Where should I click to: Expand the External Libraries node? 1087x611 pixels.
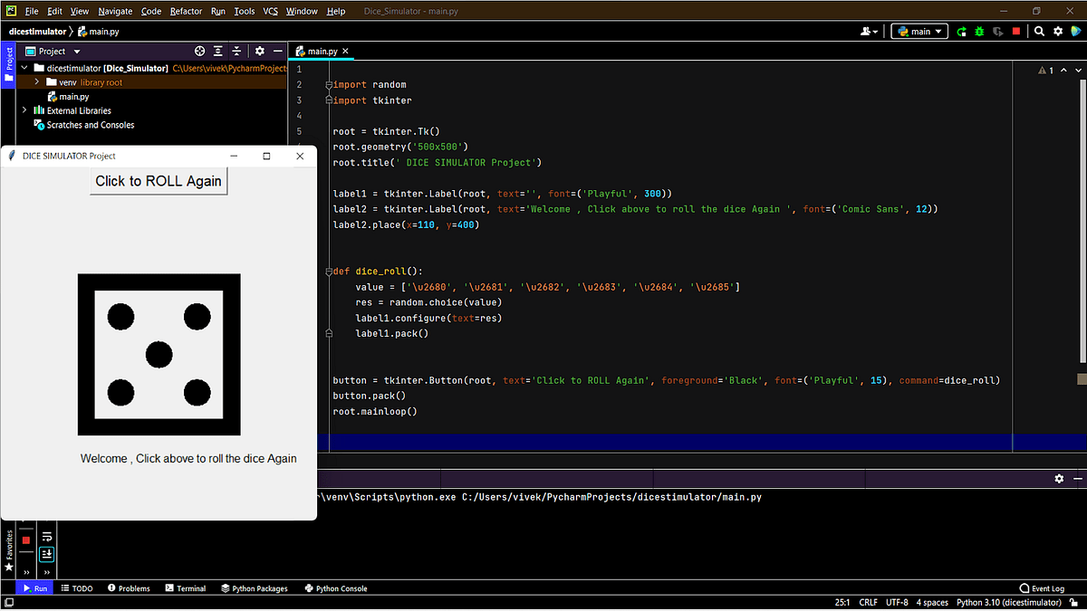(x=24, y=110)
